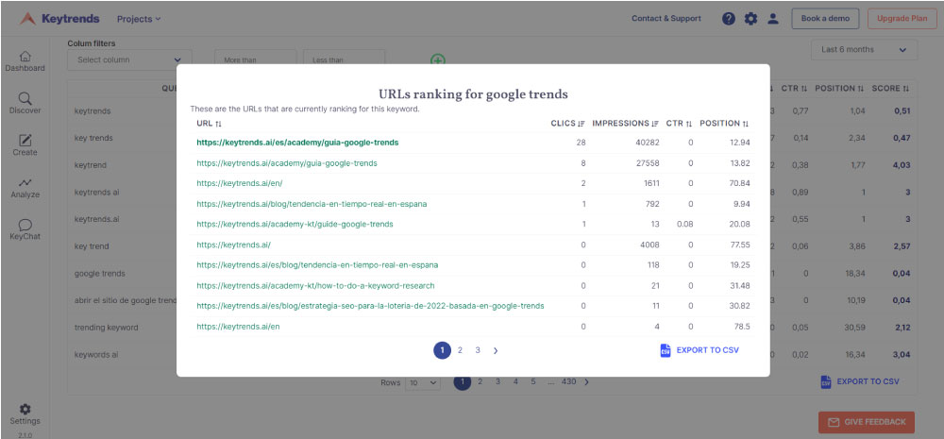Viewport: 944px width, 439px height.
Task: Click the key trends query row
Action: pos(93,138)
